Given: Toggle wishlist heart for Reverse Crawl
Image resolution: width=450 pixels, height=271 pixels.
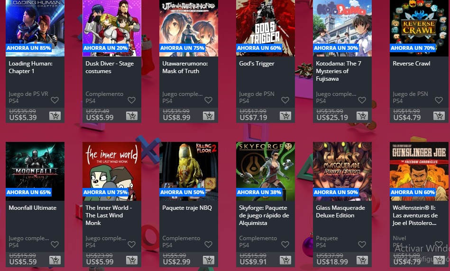Looking at the screenshot, I should click(439, 100).
